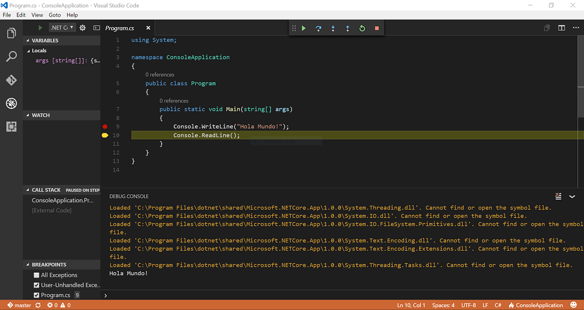Enable the All Exceptions breakpoint
The image size is (584, 310).
[36, 275]
